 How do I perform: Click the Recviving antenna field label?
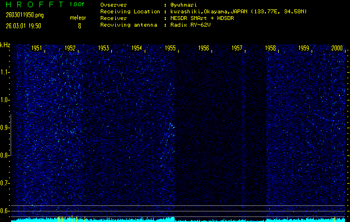click(x=129, y=25)
